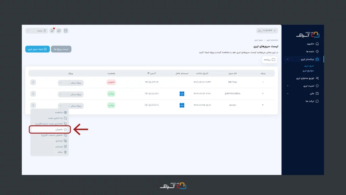
Task: Click Create Cloud Server (ایجاد سرور ابری) button
Action: pyautogui.click(x=37, y=49)
